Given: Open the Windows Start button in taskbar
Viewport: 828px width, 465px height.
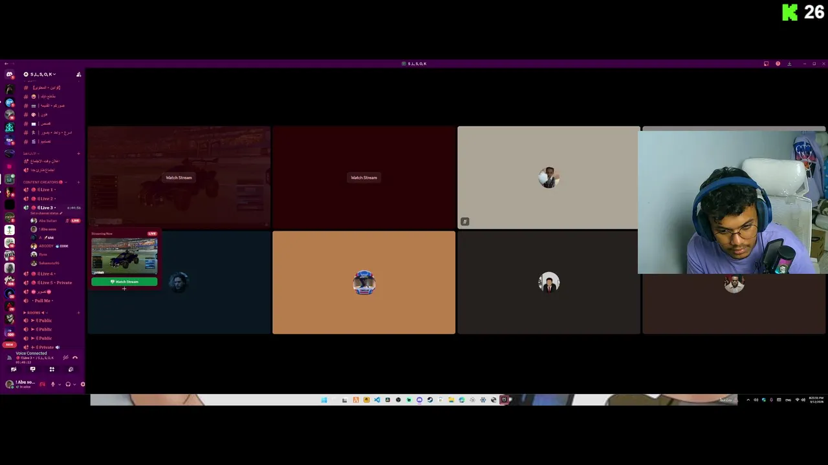Looking at the screenshot, I should pyautogui.click(x=324, y=400).
